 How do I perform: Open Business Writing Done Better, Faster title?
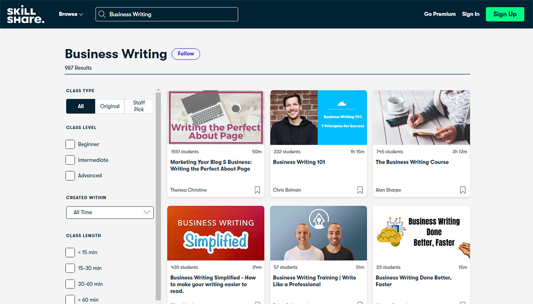(x=413, y=281)
